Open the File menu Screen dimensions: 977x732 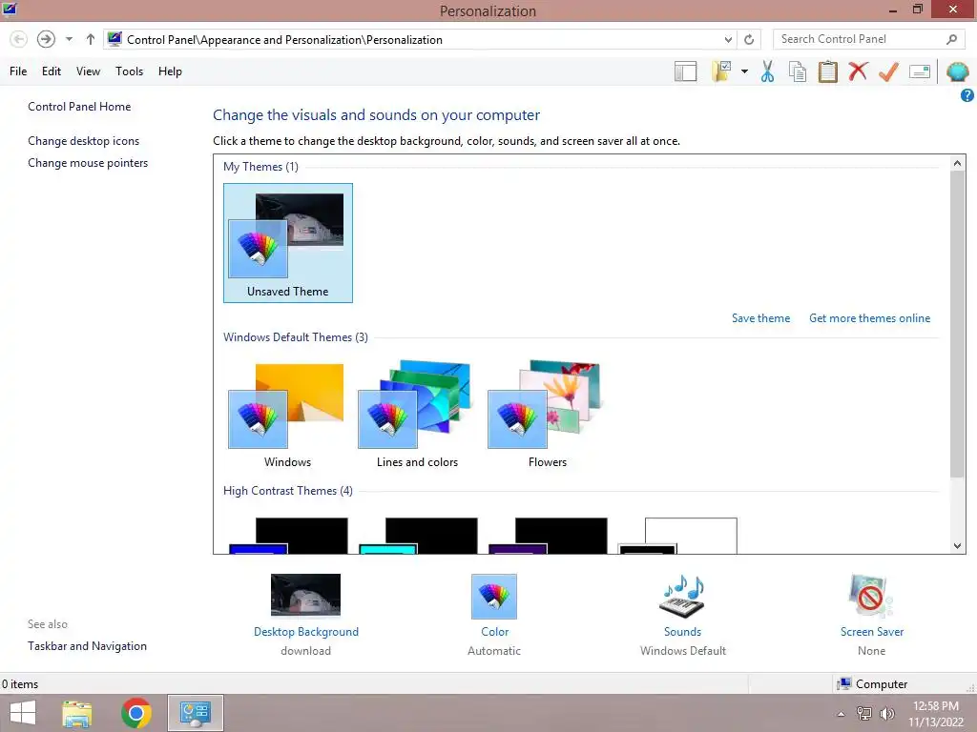pos(18,71)
